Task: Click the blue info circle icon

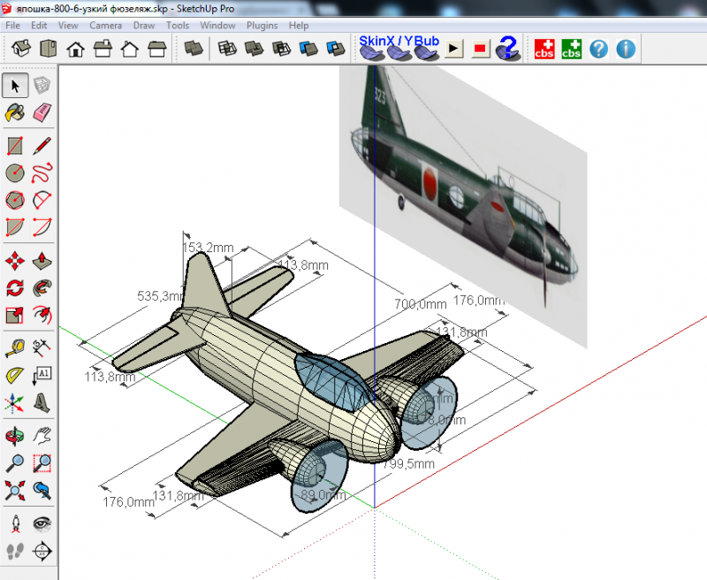Action: pos(626,49)
